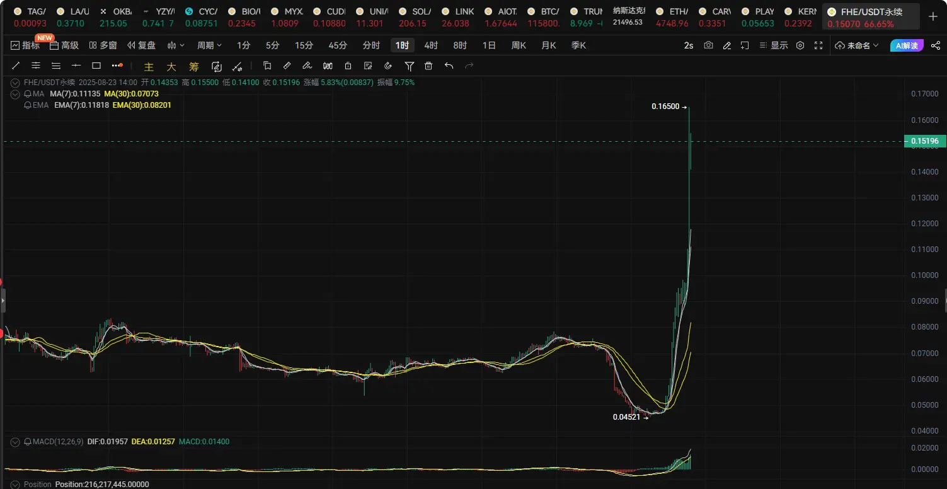Click the 筹 chip distribution icon
This screenshot has height=489, width=947.
click(194, 66)
